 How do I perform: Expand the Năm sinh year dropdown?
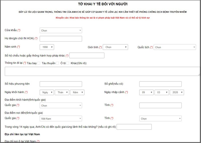tap(47, 47)
